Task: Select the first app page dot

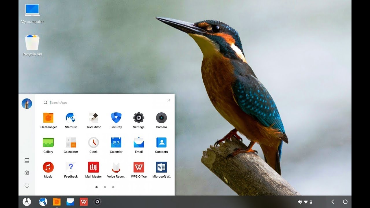Action: 97,187
